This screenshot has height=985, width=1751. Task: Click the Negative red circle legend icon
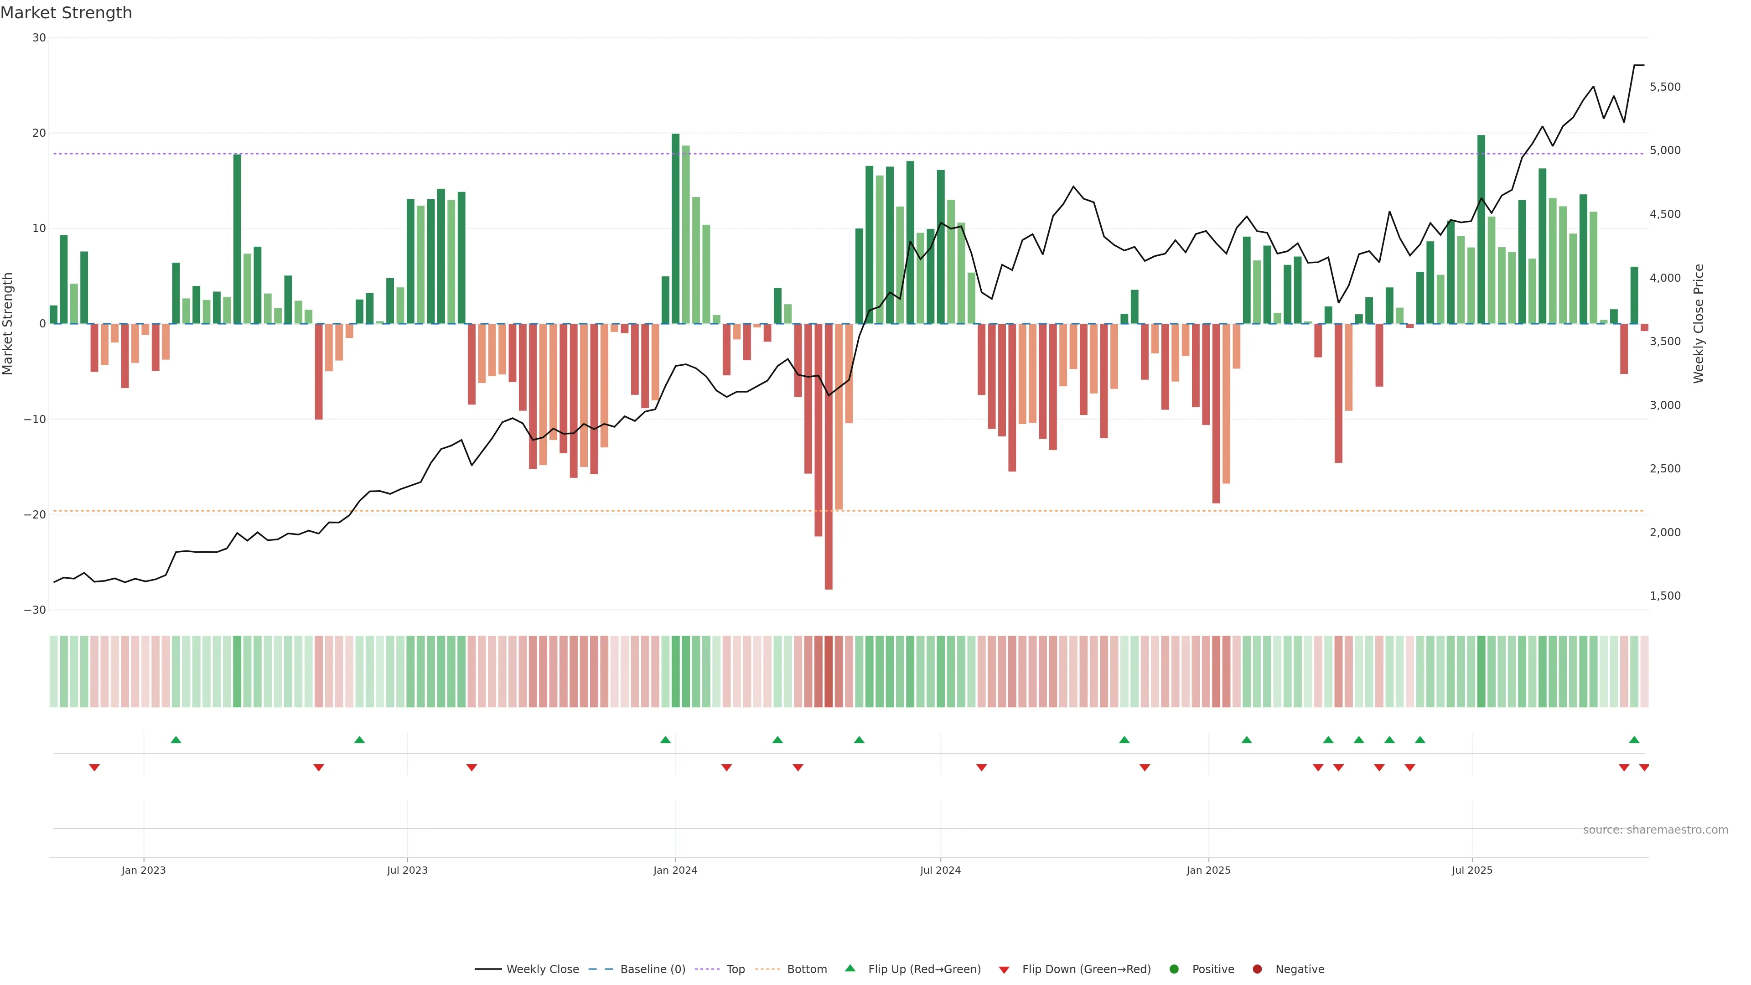(x=1257, y=969)
